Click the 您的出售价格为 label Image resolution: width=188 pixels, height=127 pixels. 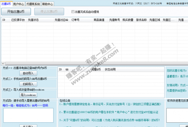177,71
